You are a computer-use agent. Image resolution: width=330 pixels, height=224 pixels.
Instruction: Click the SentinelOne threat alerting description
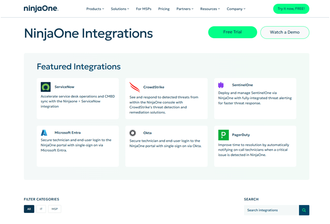click(255, 98)
